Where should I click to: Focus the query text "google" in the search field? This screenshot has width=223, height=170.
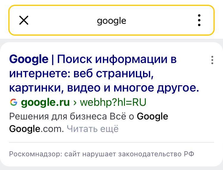click(111, 21)
